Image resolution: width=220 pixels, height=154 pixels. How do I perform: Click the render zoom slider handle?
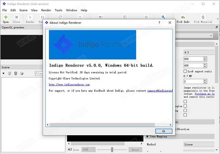tap(112, 150)
